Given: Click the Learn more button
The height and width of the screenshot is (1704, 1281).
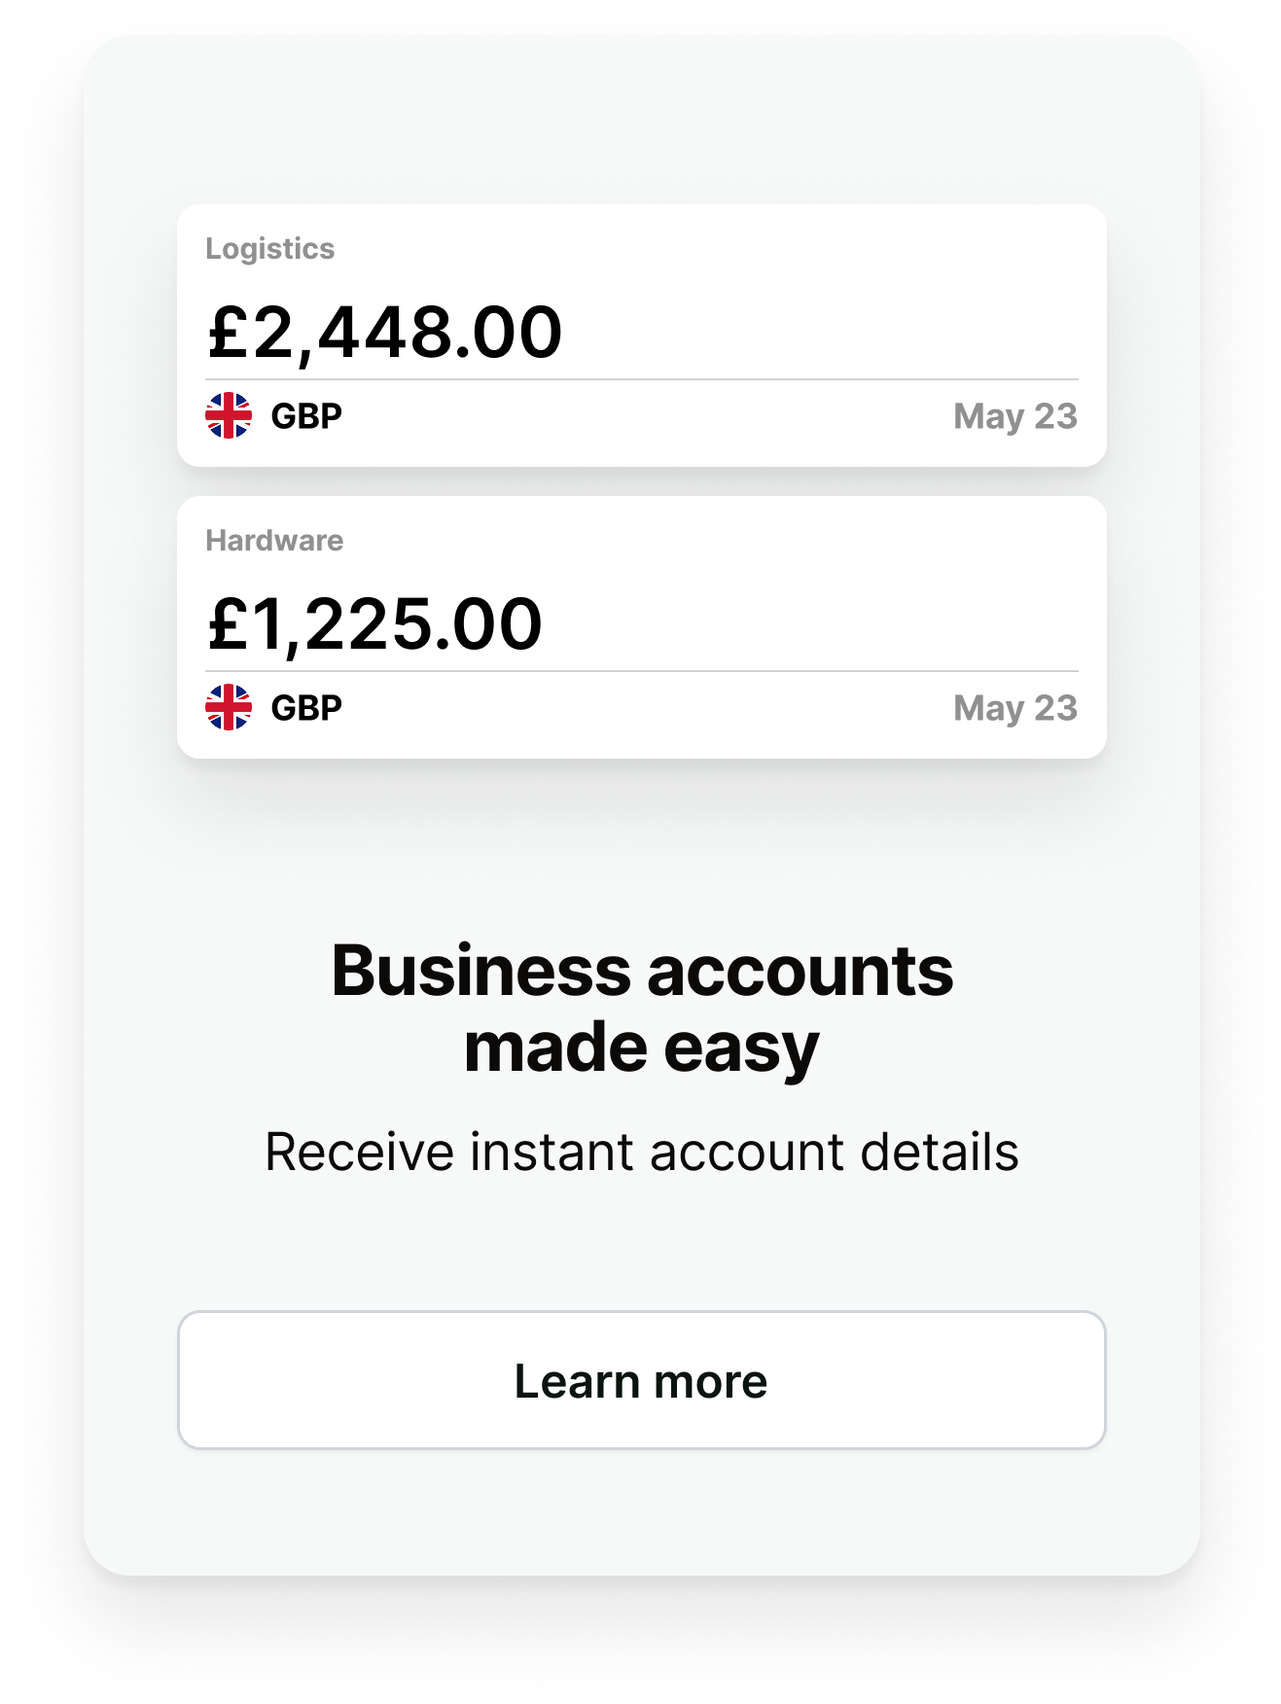Looking at the screenshot, I should tap(642, 1380).
